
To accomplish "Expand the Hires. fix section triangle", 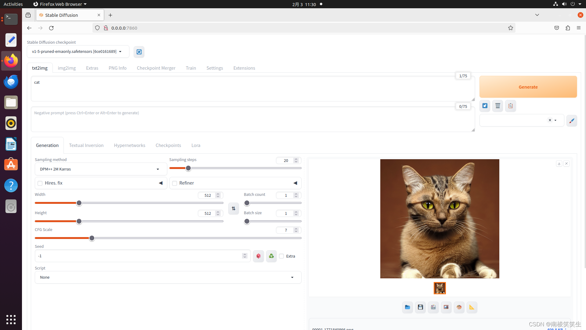I will tap(161, 183).
